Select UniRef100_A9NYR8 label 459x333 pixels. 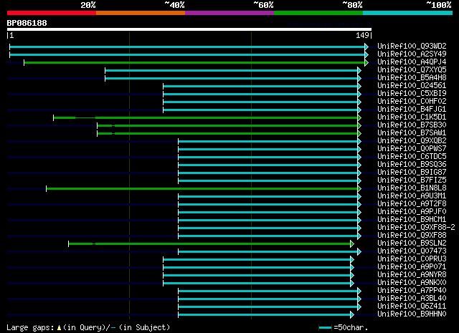click(412, 275)
